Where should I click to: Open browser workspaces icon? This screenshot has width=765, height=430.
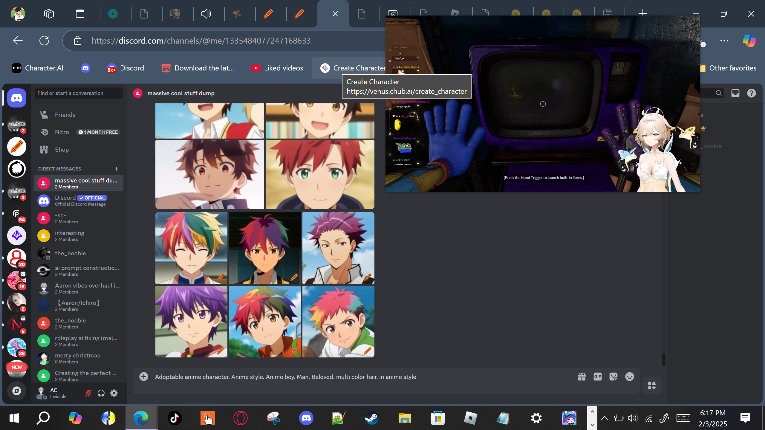click(x=49, y=14)
